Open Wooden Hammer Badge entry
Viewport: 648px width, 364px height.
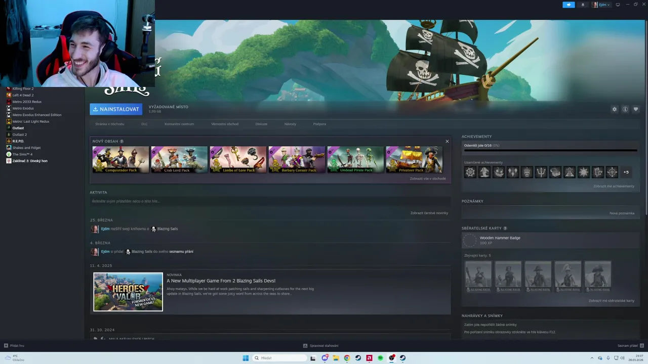(551, 240)
